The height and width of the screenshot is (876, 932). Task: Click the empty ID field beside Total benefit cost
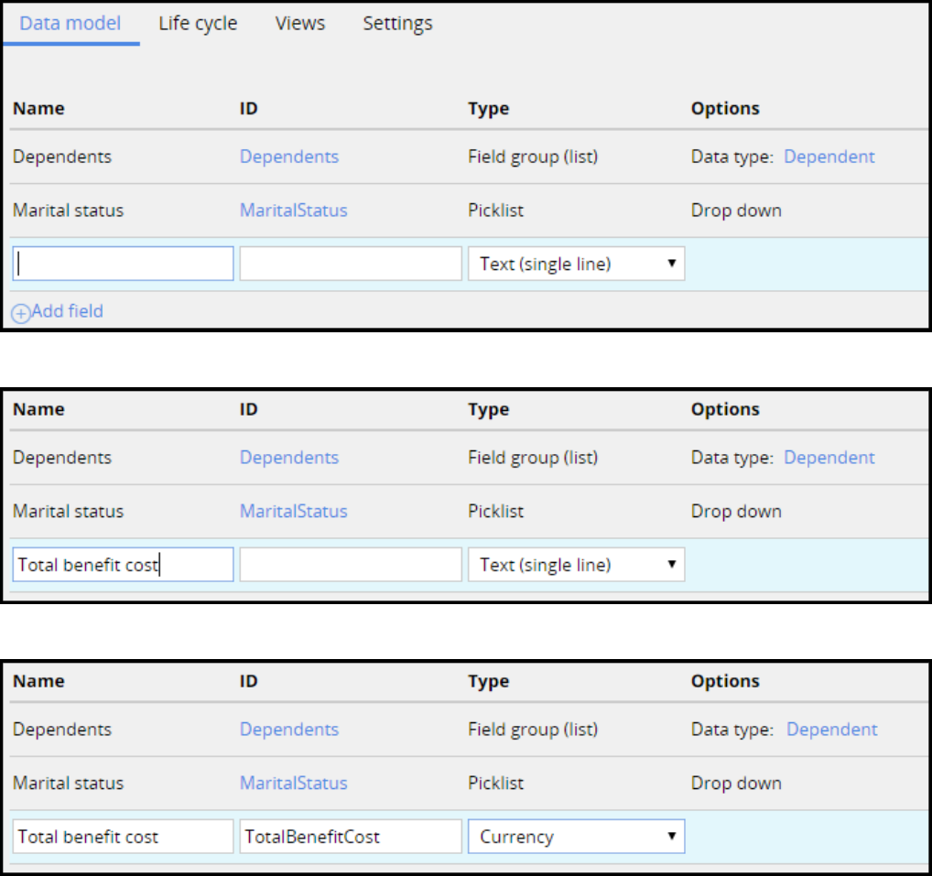[x=350, y=566]
